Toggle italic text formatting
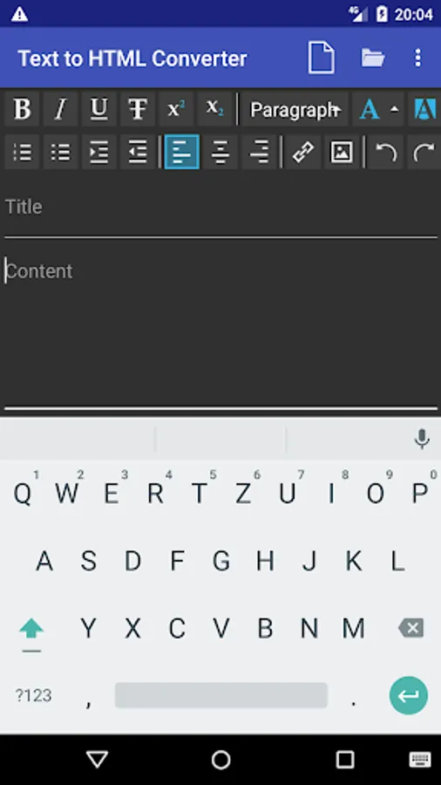 tap(60, 109)
